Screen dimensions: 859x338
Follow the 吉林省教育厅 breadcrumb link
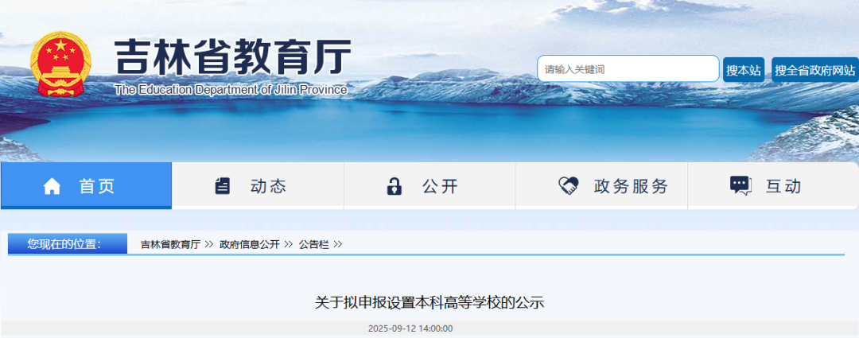pyautogui.click(x=170, y=245)
